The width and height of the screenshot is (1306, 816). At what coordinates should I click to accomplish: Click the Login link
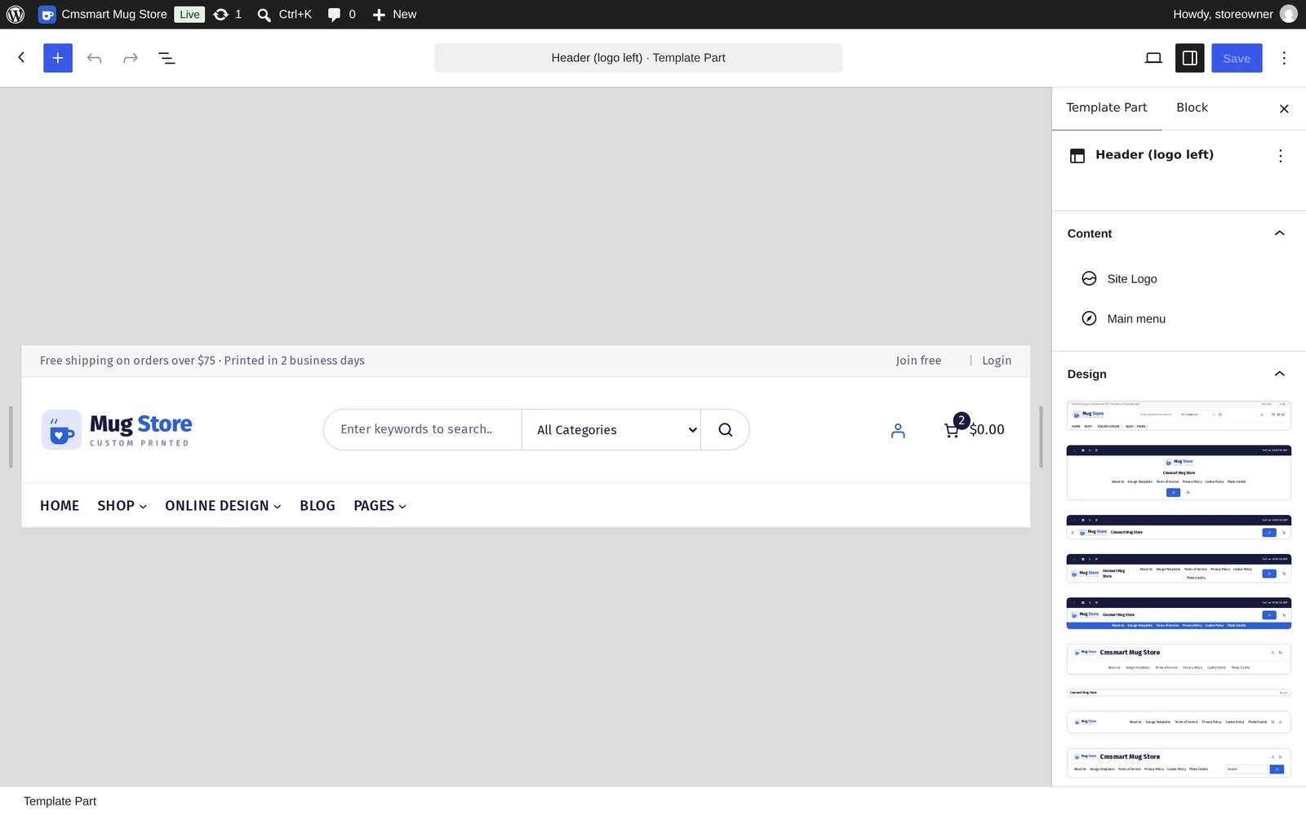[997, 361]
